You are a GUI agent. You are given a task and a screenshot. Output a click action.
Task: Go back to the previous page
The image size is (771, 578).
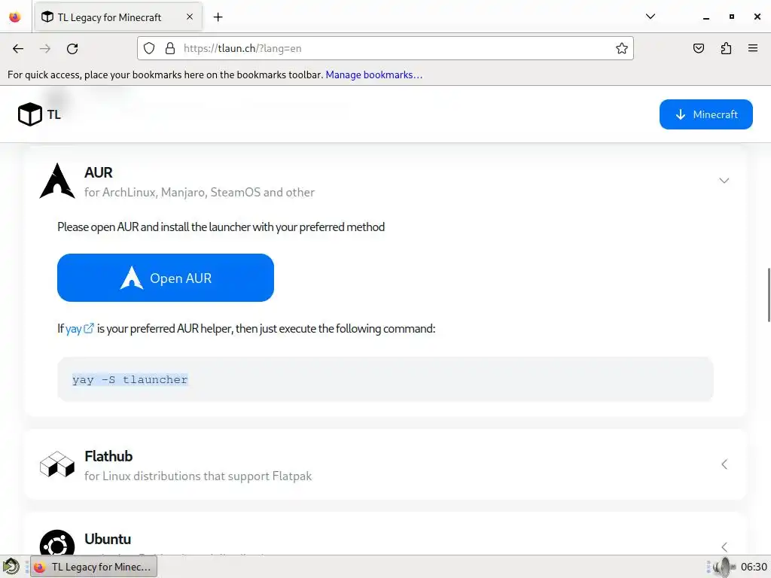click(18, 49)
